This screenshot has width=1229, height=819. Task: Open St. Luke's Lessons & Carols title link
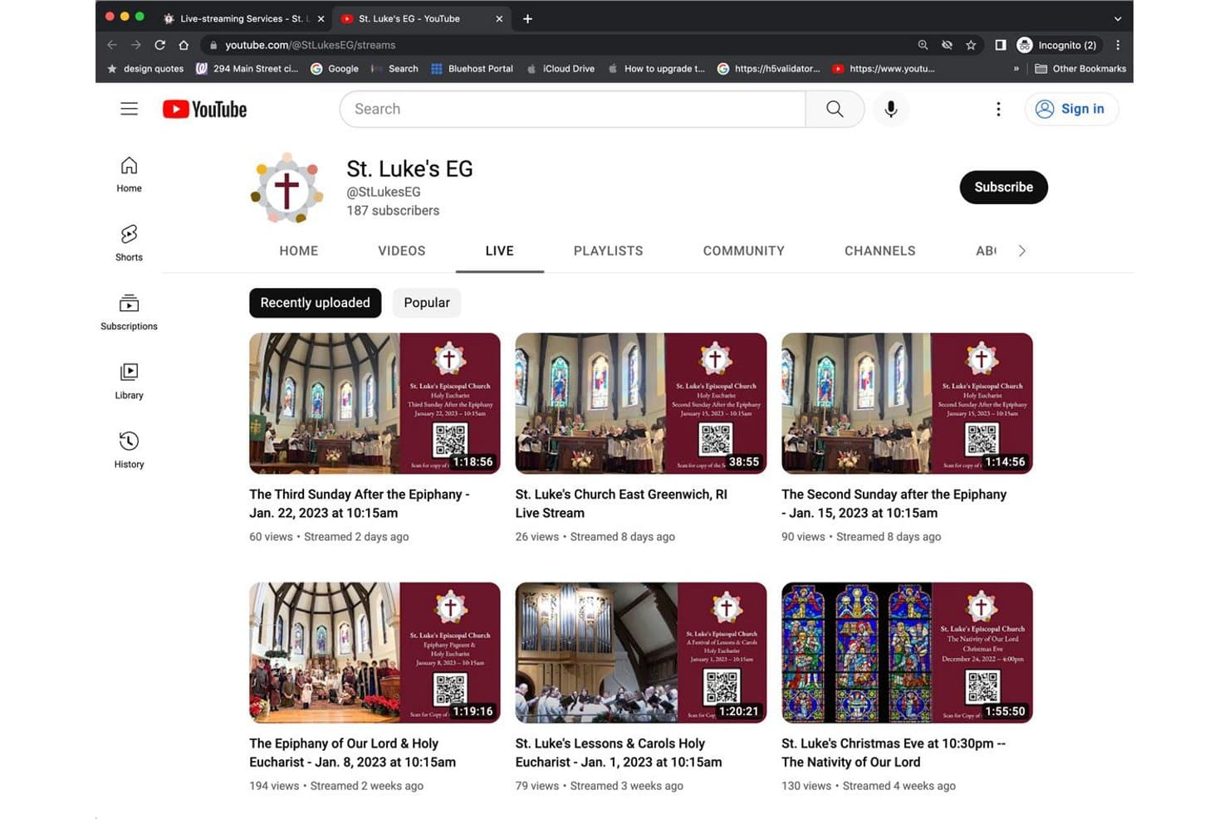[619, 753]
